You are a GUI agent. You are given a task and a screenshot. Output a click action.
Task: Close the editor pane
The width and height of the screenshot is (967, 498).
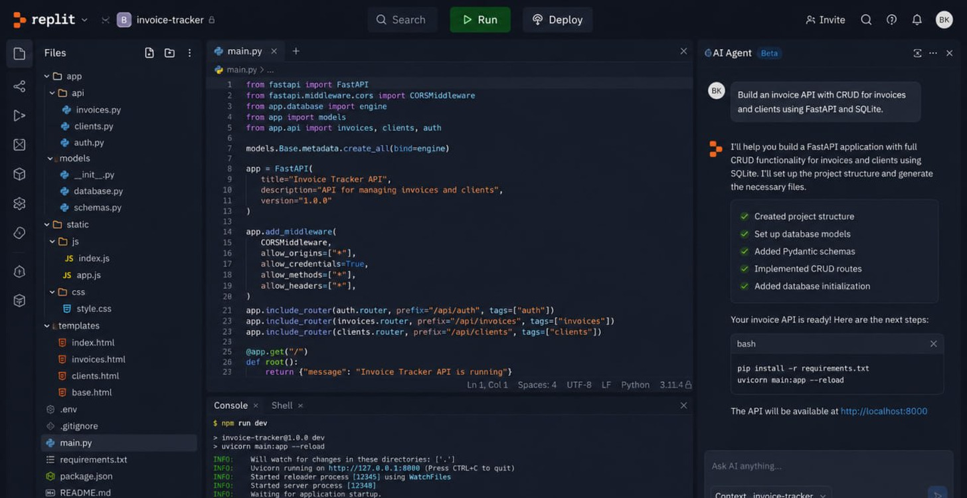point(683,51)
